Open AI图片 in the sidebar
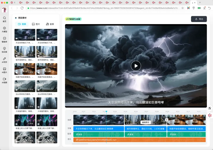 click(4, 69)
